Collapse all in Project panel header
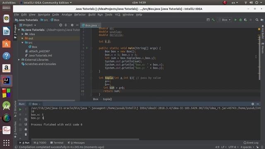The height and width of the screenshot is (149, 265). click(x=66, y=25)
